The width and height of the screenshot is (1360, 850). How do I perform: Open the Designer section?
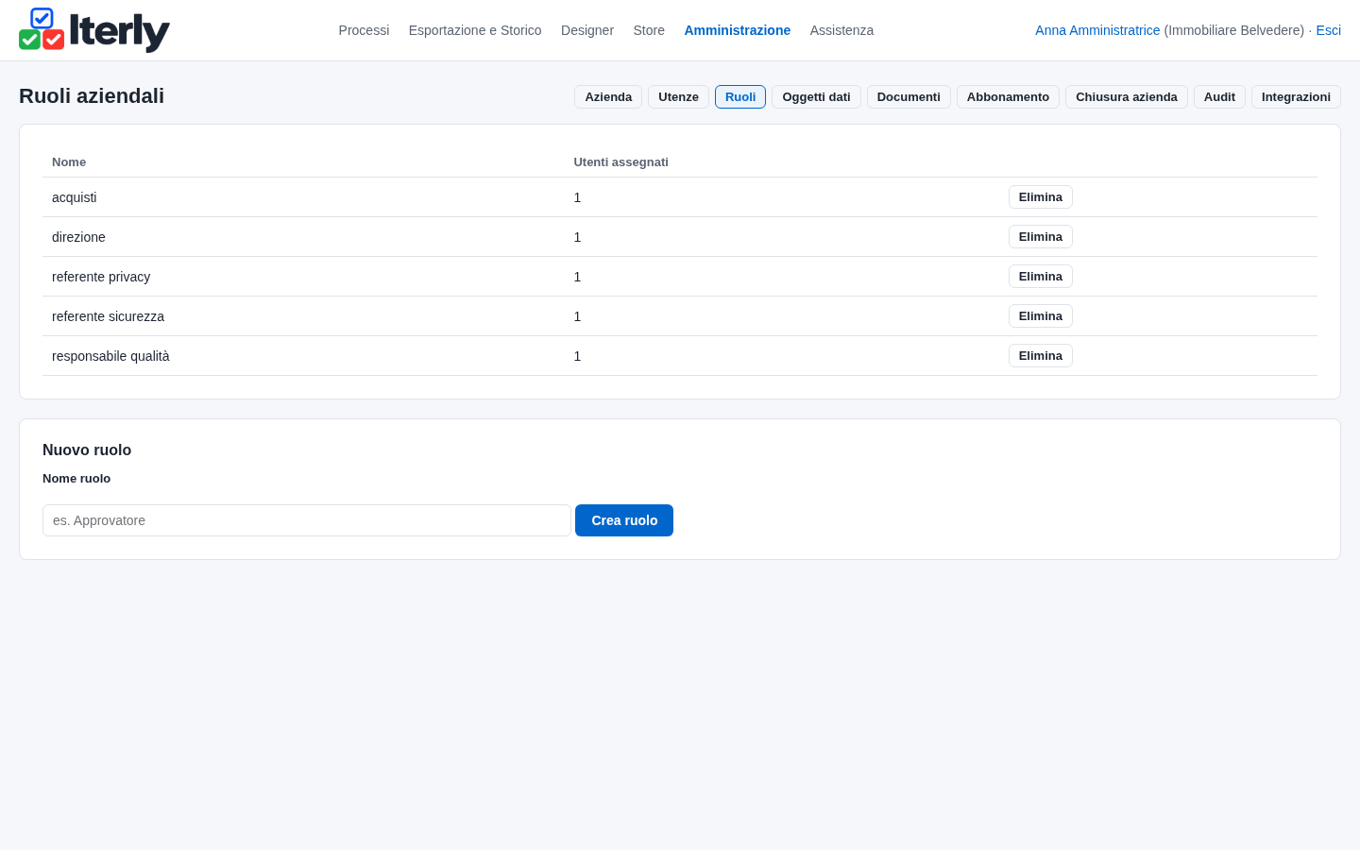587,30
